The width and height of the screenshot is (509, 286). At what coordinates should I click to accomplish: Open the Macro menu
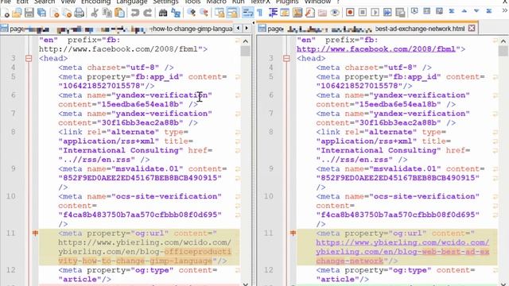point(216,2)
